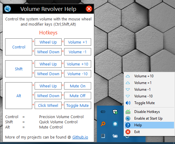
Task: Click Enable at Start Up menu entry
Action: click(x=149, y=118)
